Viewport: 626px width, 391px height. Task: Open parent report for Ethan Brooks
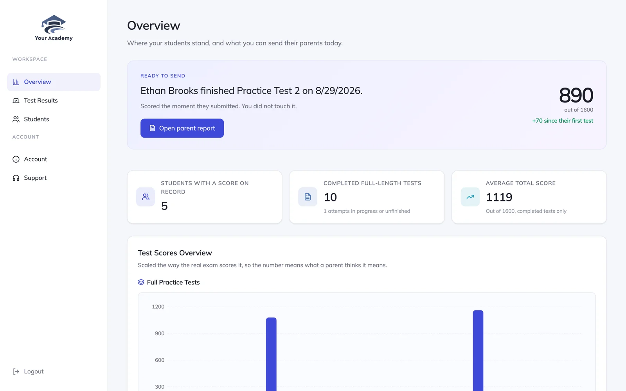[x=182, y=128]
